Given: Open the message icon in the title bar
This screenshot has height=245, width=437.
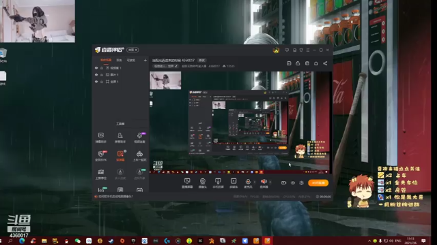Looking at the screenshot, I should coord(287,50).
